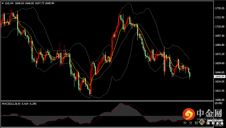The width and height of the screenshot is (226, 128).
Task: Click the red dashed MACD signal line peak
Action: coord(127,104)
